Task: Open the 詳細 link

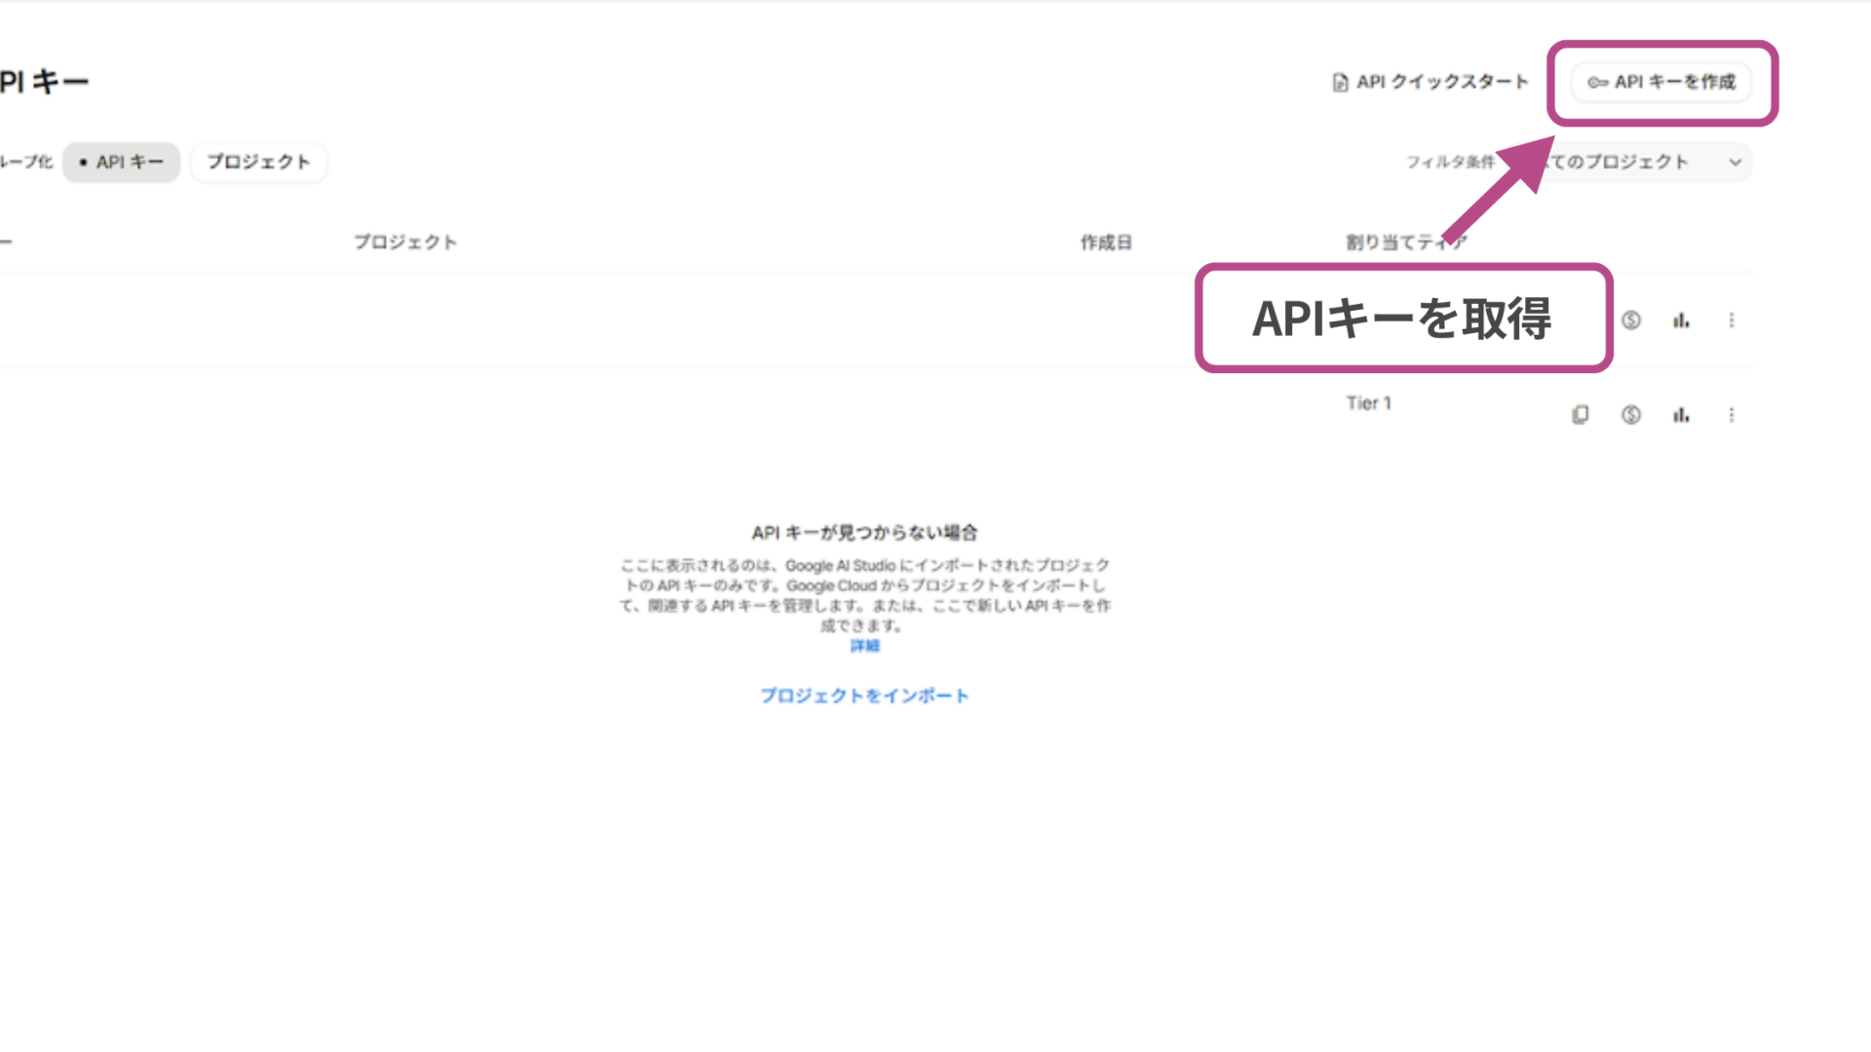Action: pos(865,645)
